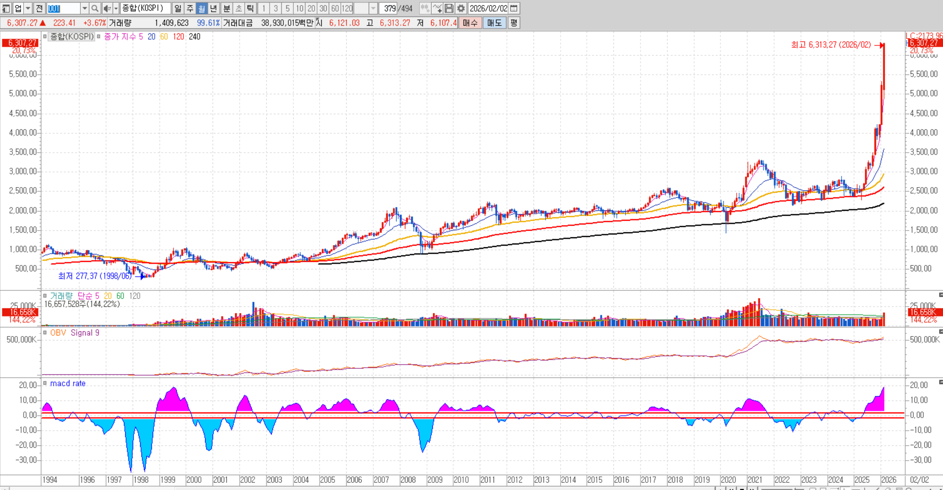Expand the stock code 001 dropdown arrow
This screenshot has width=943, height=490.
[x=84, y=8]
